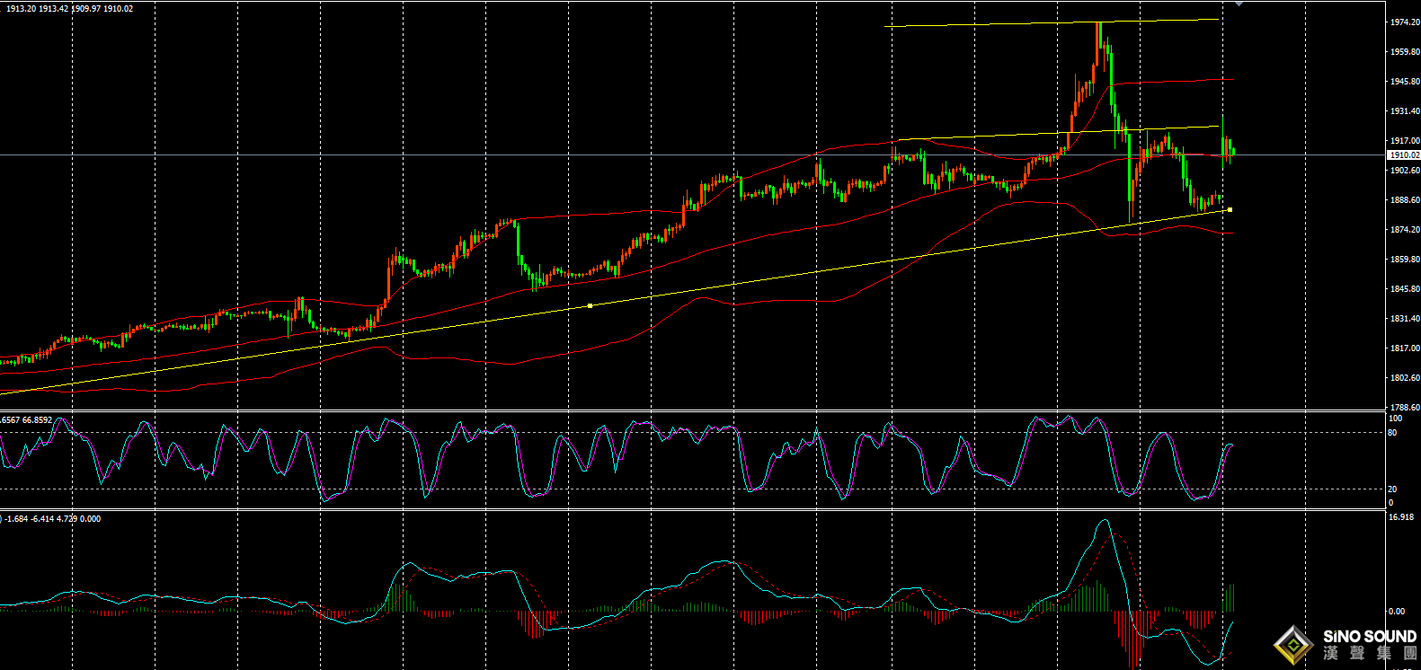Screen dimensions: 1421x670
Task: Select the yellow trendline's middle anchor point
Action: [590, 306]
